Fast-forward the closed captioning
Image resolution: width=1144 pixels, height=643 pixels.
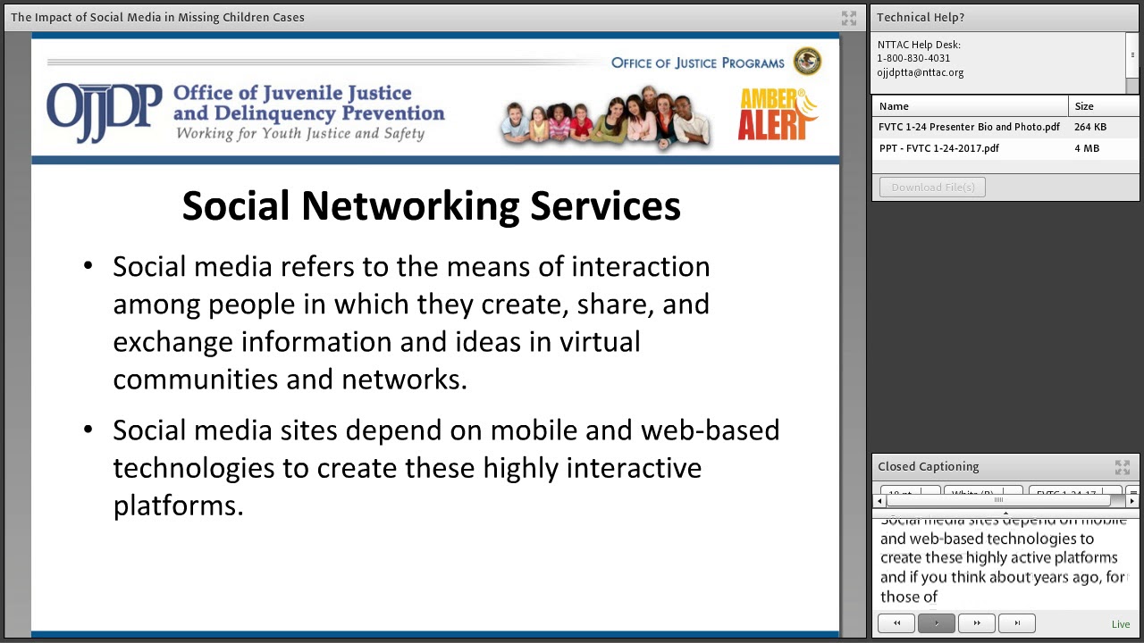(x=977, y=623)
